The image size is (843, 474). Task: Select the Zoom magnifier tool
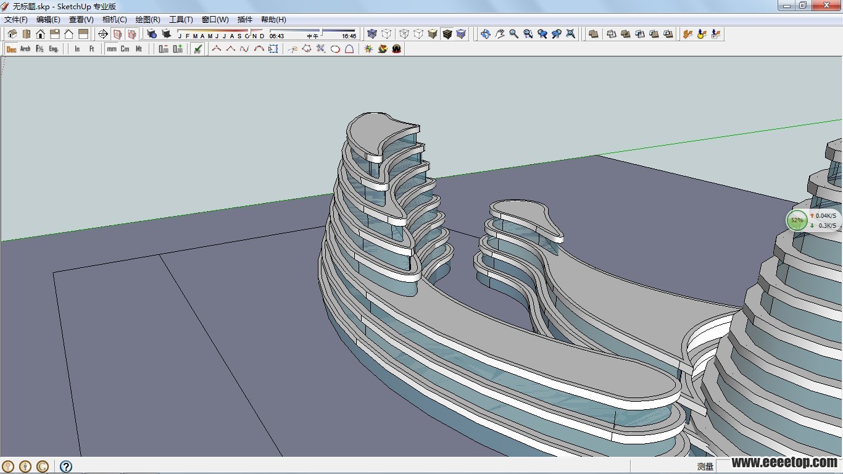click(514, 34)
